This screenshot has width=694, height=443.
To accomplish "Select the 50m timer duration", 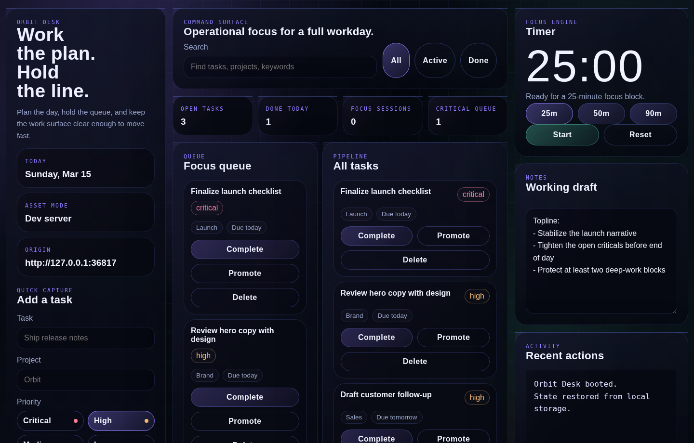I will 601,113.
